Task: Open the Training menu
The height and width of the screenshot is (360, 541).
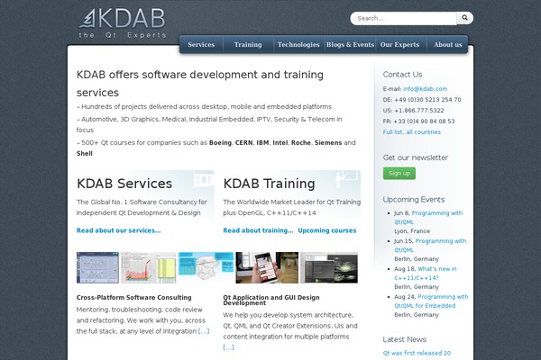Action: [x=248, y=44]
